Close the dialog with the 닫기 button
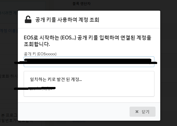The width and height of the screenshot is (177, 126). click(x=142, y=112)
